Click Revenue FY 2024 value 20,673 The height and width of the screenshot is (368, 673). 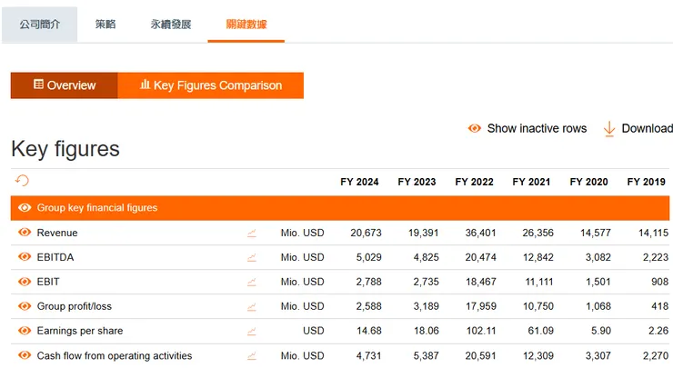point(366,233)
